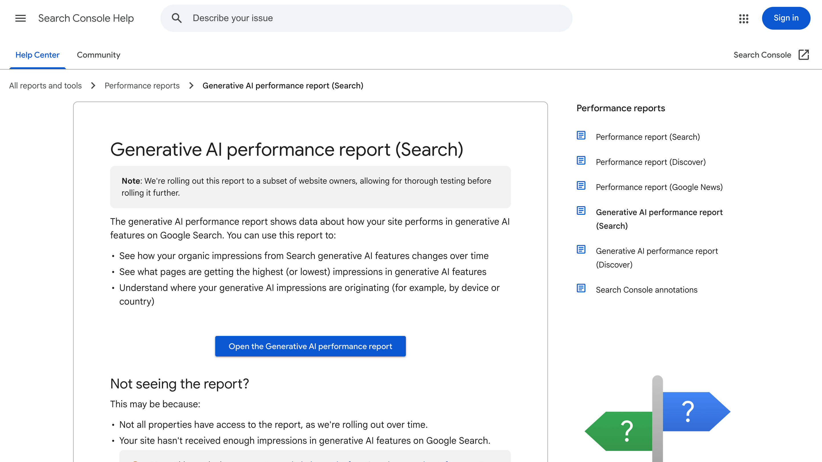Open Performance report (Search) sidebar link
The image size is (822, 462).
point(648,137)
